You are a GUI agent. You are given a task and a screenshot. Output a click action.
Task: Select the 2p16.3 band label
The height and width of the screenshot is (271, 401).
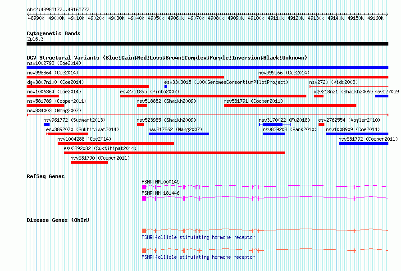(x=35, y=39)
